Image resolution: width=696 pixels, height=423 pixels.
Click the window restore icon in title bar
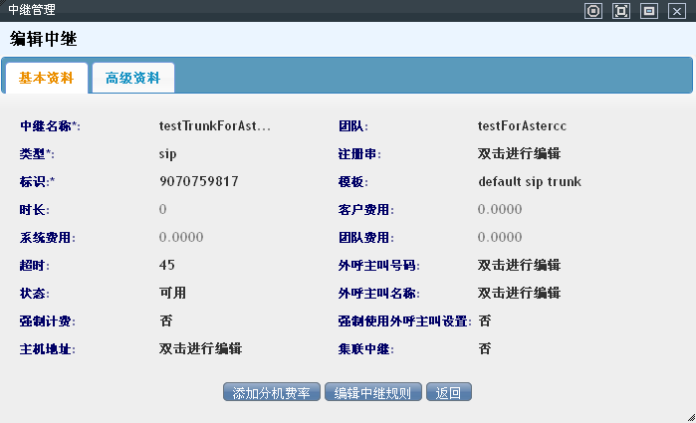point(649,11)
